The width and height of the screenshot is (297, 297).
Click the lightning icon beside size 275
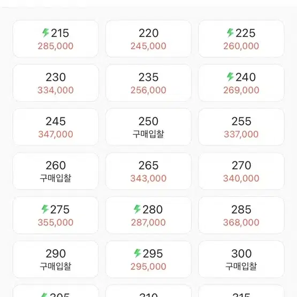[45, 209]
